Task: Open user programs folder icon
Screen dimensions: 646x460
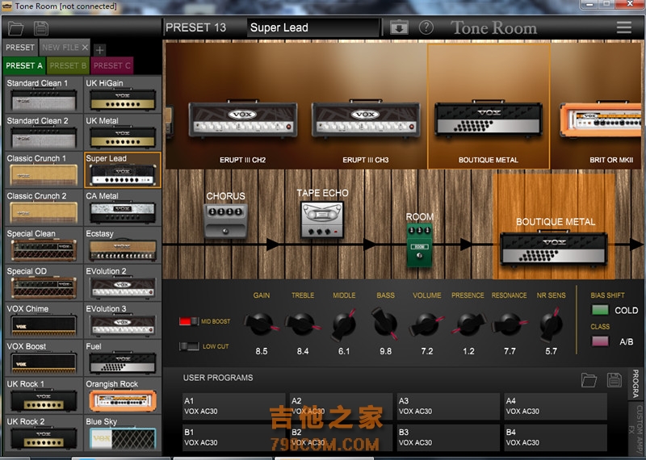Action: click(589, 380)
